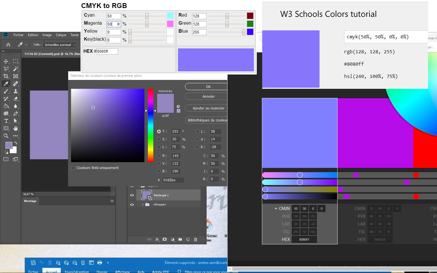This screenshot has width=437, height=273.
Task: Select the Brush tool
Action: point(6,91)
